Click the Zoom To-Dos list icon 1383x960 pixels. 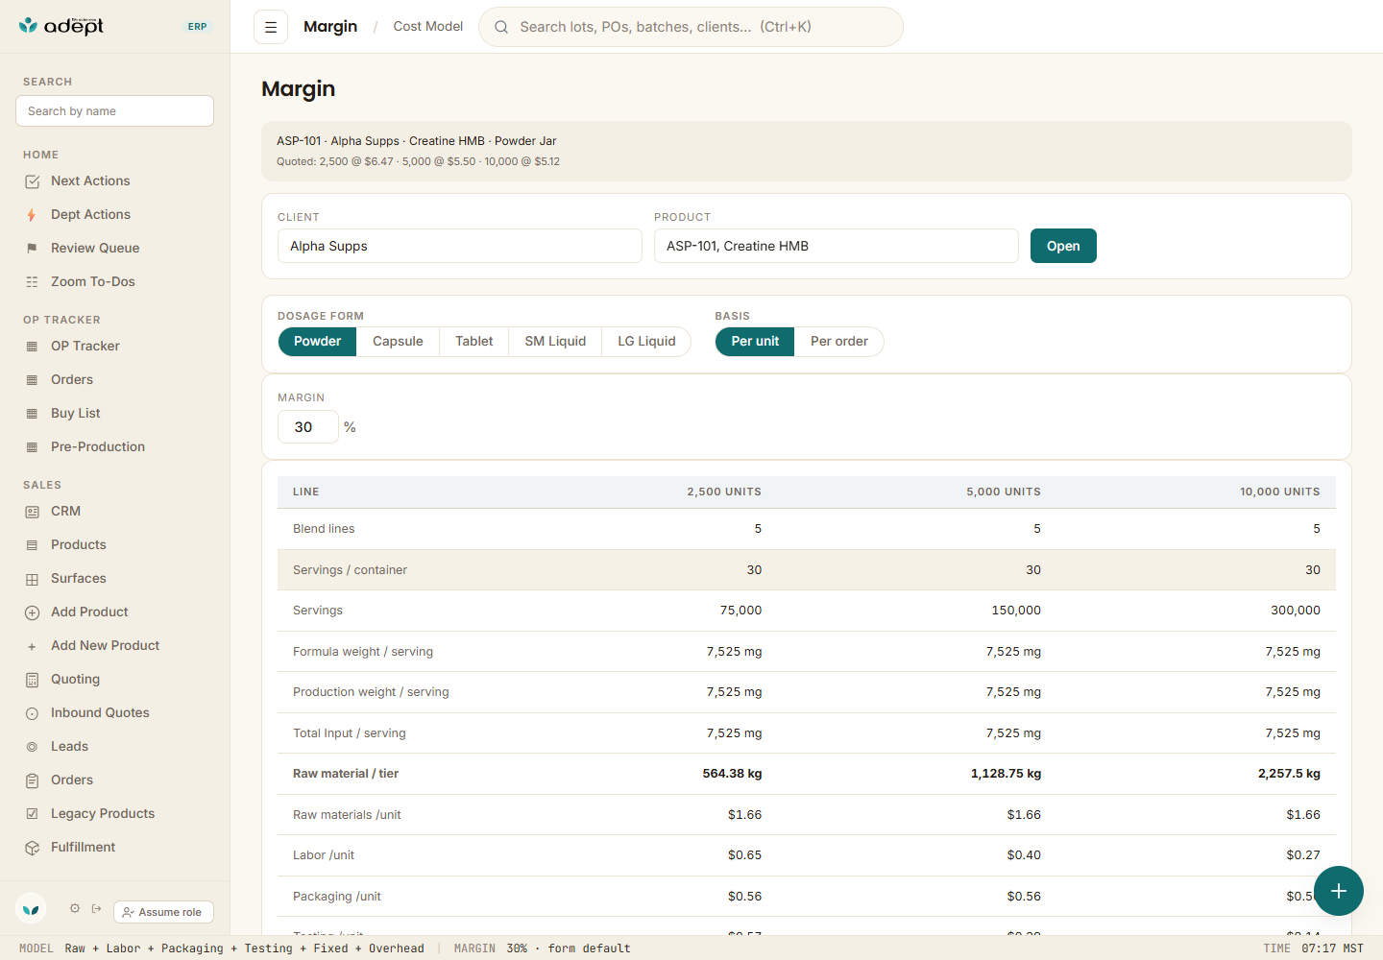click(x=32, y=282)
